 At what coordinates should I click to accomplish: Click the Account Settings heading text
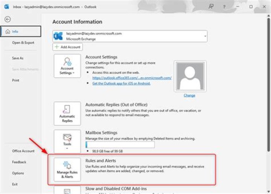(101, 57)
